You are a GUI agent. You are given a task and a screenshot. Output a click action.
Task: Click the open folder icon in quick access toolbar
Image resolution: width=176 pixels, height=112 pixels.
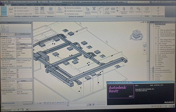(6, 2)
